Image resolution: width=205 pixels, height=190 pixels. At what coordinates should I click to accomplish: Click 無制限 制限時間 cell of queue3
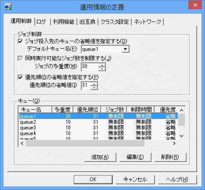144,128
